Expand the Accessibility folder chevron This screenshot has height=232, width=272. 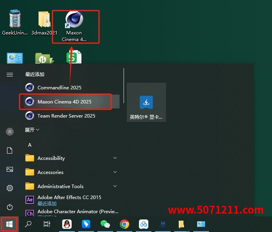pyautogui.click(x=115, y=158)
